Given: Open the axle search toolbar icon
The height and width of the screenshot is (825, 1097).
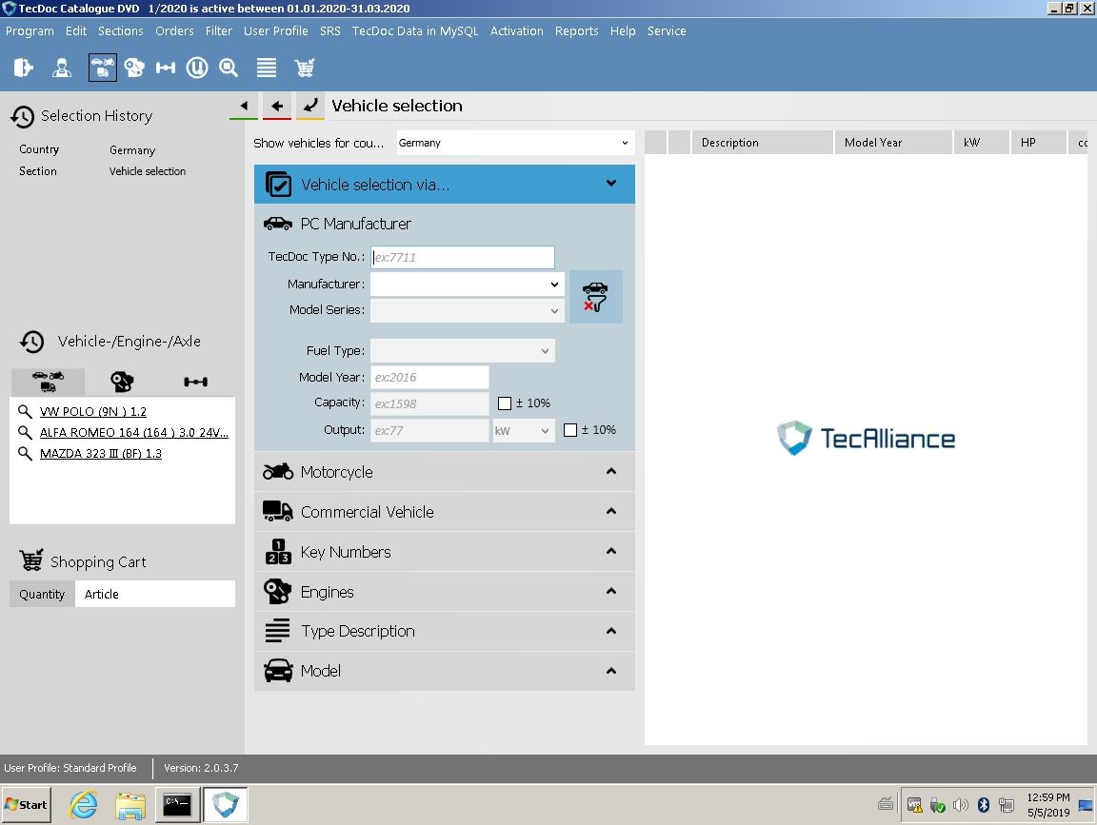Looking at the screenshot, I should click(x=165, y=68).
